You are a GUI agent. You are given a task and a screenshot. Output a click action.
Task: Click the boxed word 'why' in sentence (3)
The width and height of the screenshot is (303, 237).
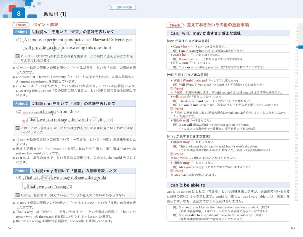click(47, 177)
